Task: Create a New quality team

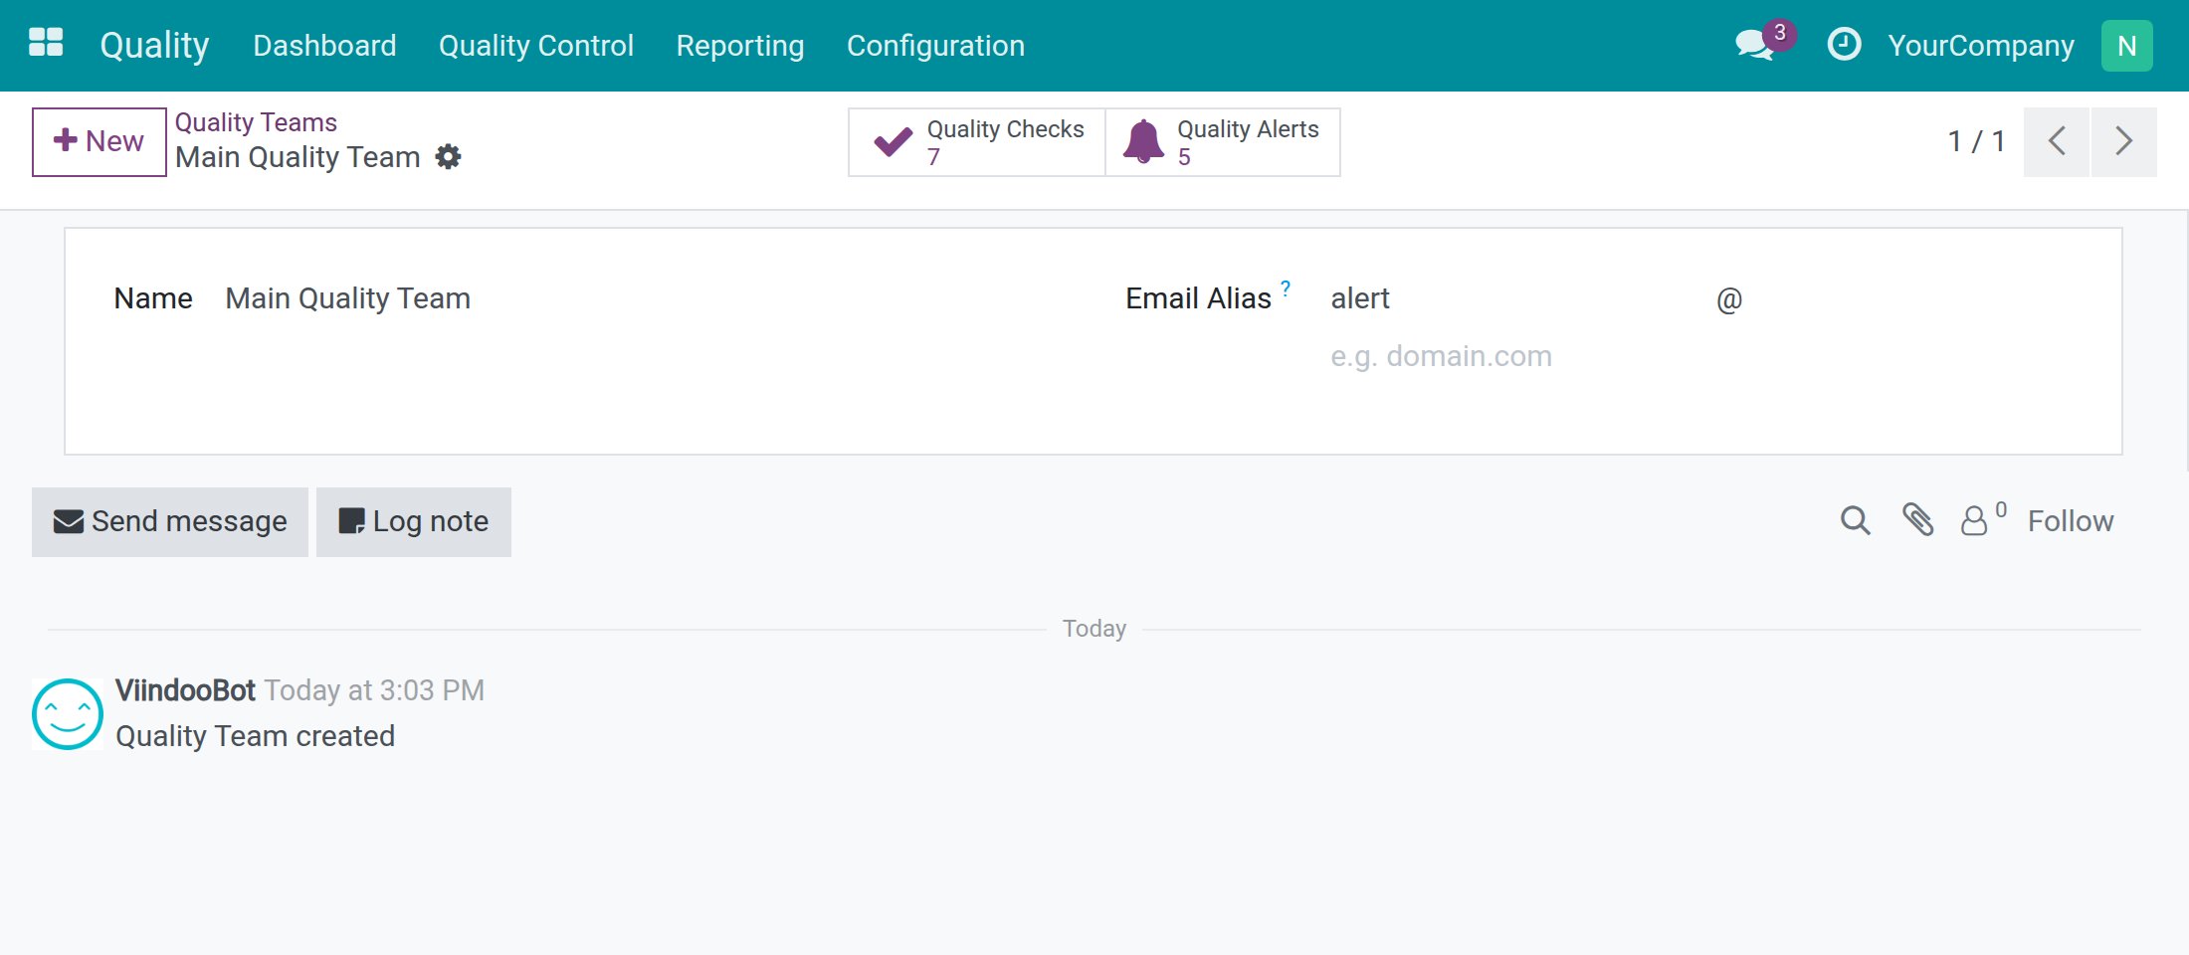Action: coord(99,141)
